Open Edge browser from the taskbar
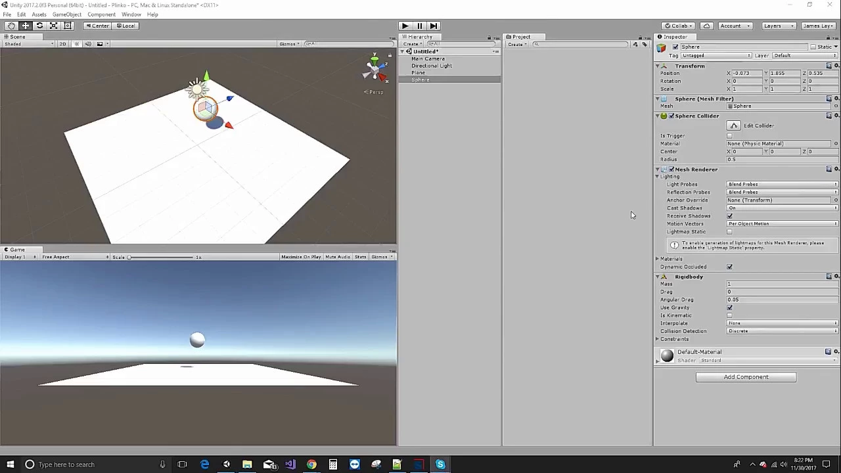Screen dimensions: 841x473 point(204,464)
